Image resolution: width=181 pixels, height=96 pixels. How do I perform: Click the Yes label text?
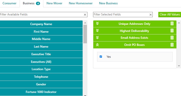tap(109, 57)
